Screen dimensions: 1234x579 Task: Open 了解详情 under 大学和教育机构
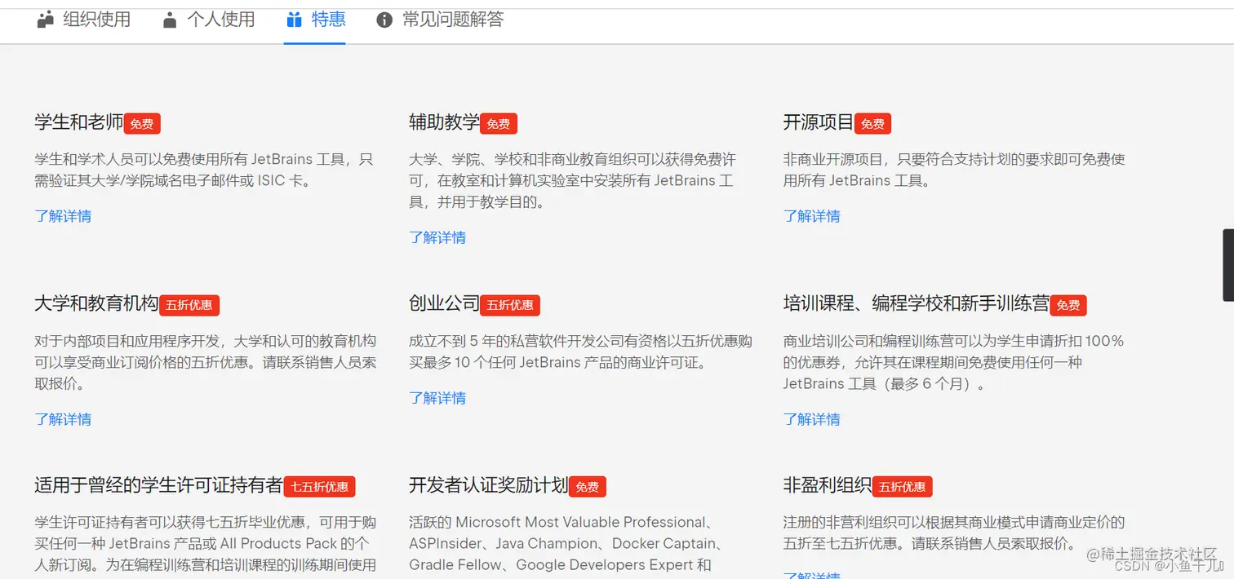click(x=63, y=418)
